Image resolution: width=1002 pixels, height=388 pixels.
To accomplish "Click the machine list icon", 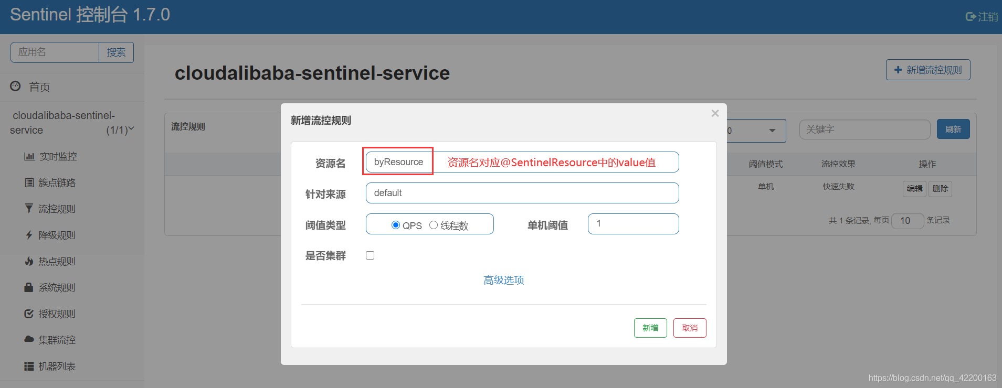I will (29, 366).
